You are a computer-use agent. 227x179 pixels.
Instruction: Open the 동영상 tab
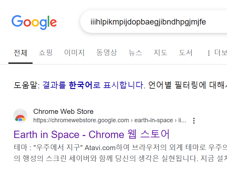coord(106,52)
